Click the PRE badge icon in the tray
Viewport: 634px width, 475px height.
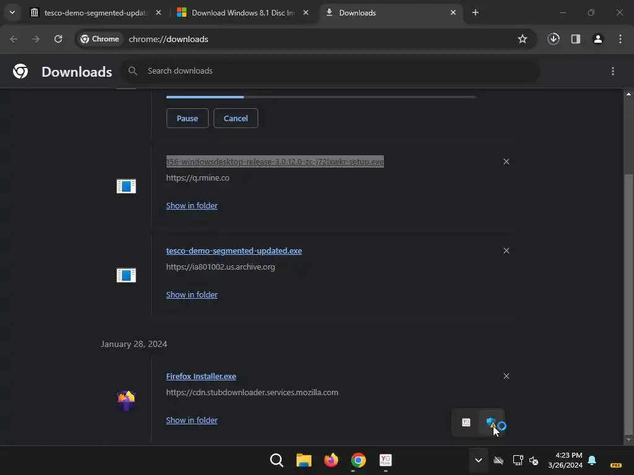tap(616, 465)
